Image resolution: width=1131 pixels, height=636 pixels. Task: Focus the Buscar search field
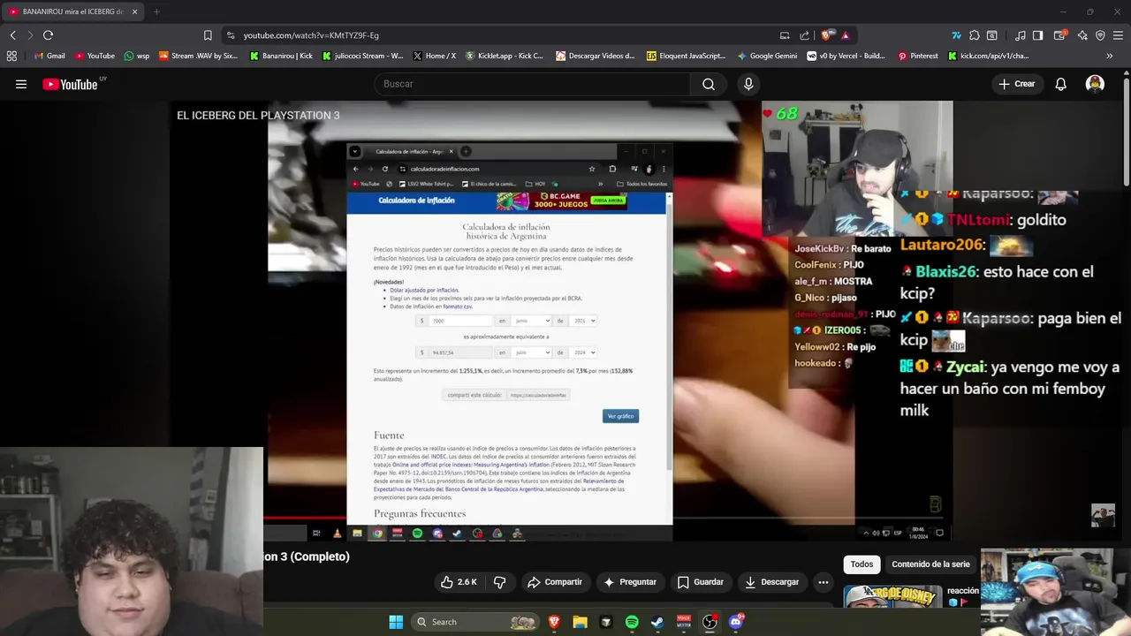coord(533,84)
